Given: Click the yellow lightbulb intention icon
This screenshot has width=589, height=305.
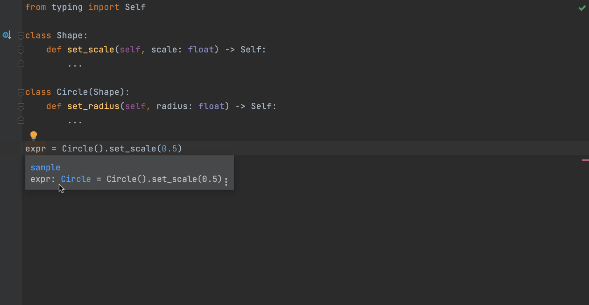Looking at the screenshot, I should coord(33,135).
